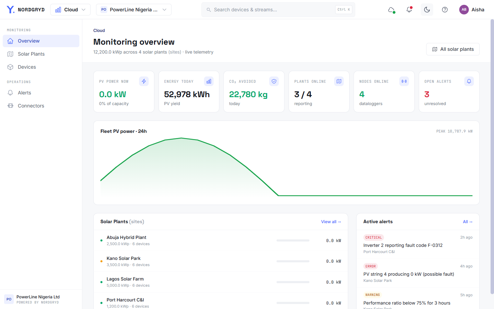Select Overview in the sidebar
This screenshot has width=494, height=309.
(41, 41)
